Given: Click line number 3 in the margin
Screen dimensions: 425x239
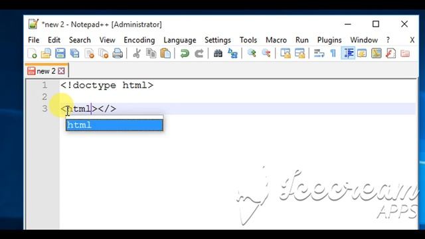Looking at the screenshot, I should (44, 109).
